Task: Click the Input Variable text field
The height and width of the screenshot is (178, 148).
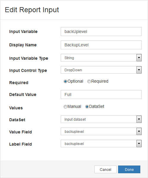Action: pyautogui.click(x=101, y=31)
